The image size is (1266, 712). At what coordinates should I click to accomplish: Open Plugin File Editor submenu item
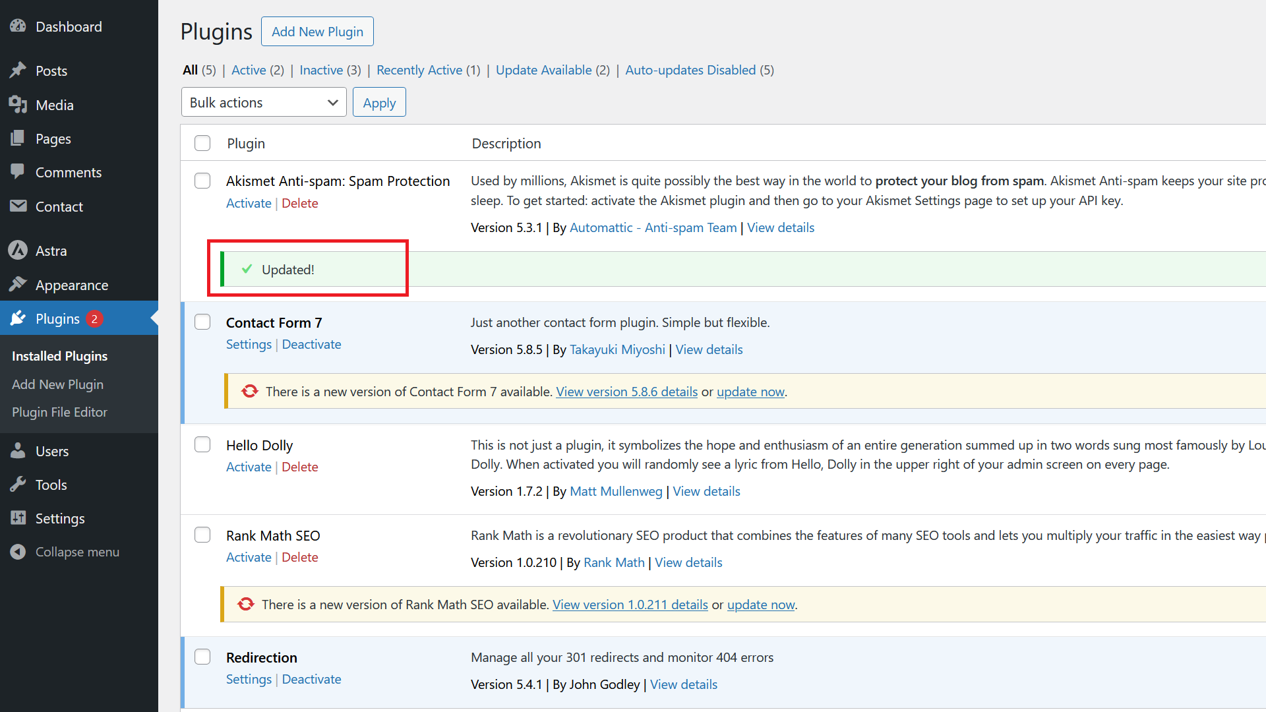[59, 412]
